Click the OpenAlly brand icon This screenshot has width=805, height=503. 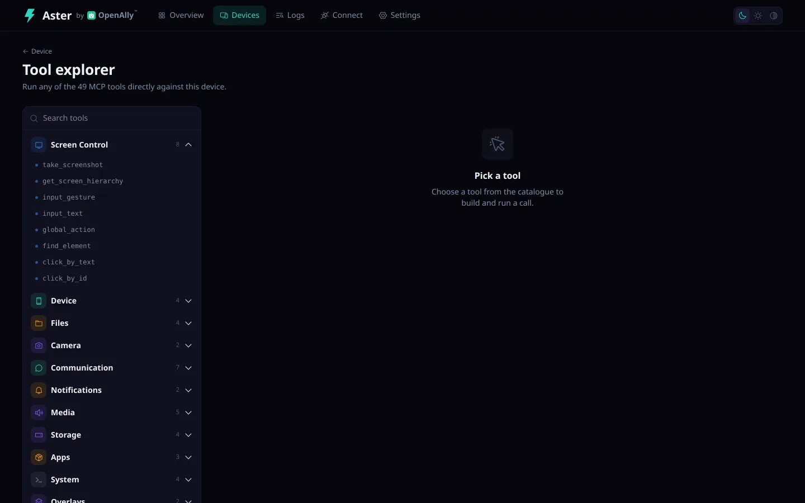point(92,16)
